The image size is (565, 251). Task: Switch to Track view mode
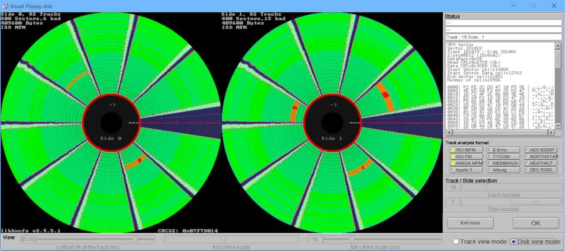point(456,242)
